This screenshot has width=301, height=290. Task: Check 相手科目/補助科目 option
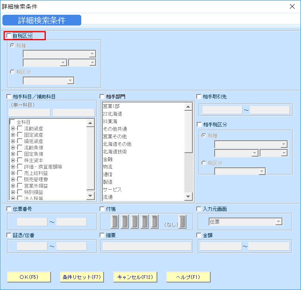click(x=9, y=96)
